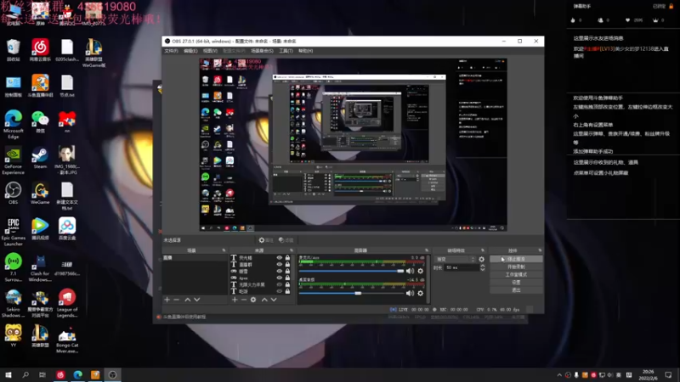Undock the 混音器 panel using its header icon
The width and height of the screenshot is (680, 382).
coord(427,250)
